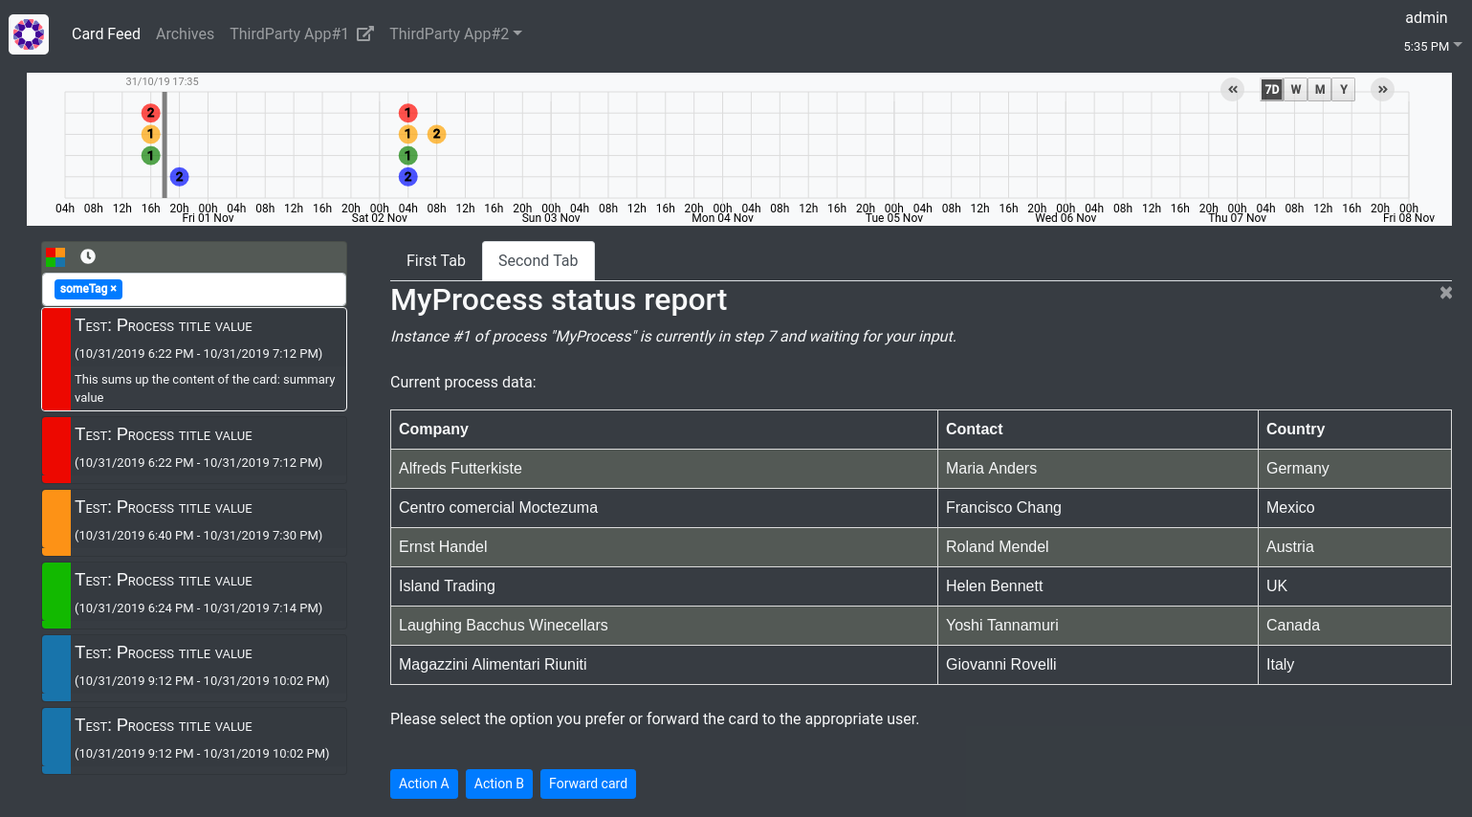
Task: Click the lone orange bubble labeled 2 on timeline
Action: click(436, 134)
